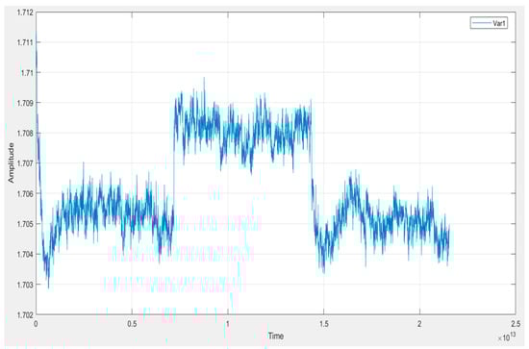
Task: Select the 1.709 y-axis tick label
Action: click(25, 103)
